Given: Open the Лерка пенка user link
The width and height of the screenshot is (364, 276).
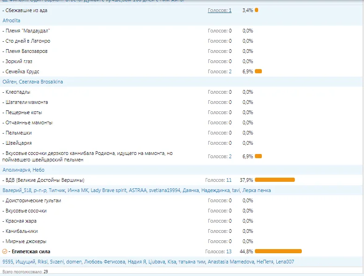Looking at the screenshot, I should [256, 190].
